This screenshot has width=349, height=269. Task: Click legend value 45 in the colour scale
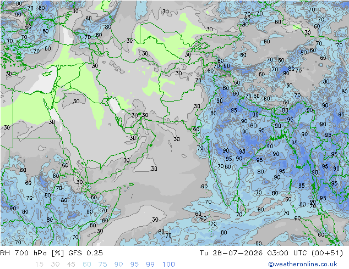(x=71, y=265)
